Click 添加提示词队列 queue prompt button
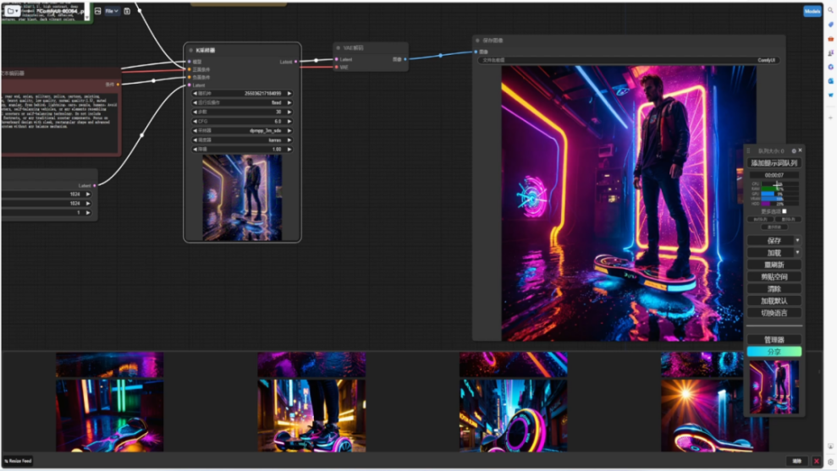The image size is (837, 471). pos(774,163)
